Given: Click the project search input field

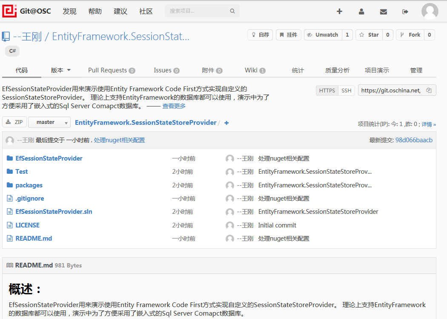Looking at the screenshot, I should tap(202, 11).
